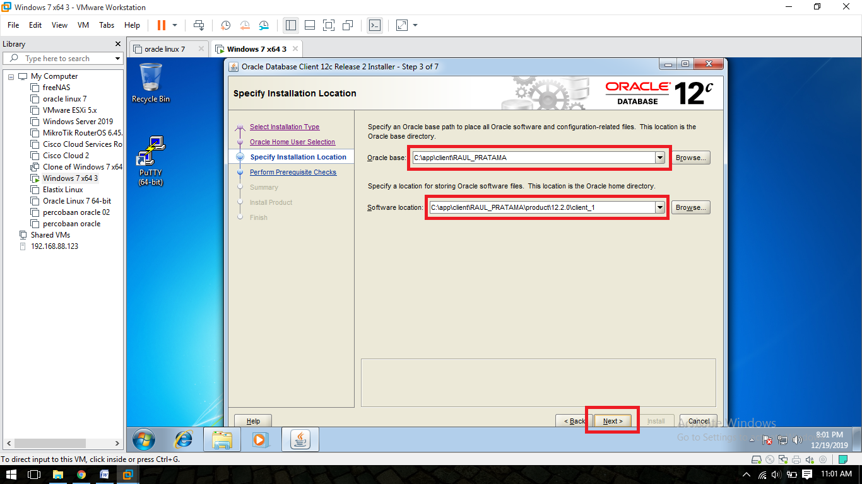Open host notification center icon
Viewport: 862px width, 484px height.
tap(806, 475)
